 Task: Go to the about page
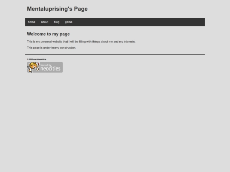coord(44,22)
